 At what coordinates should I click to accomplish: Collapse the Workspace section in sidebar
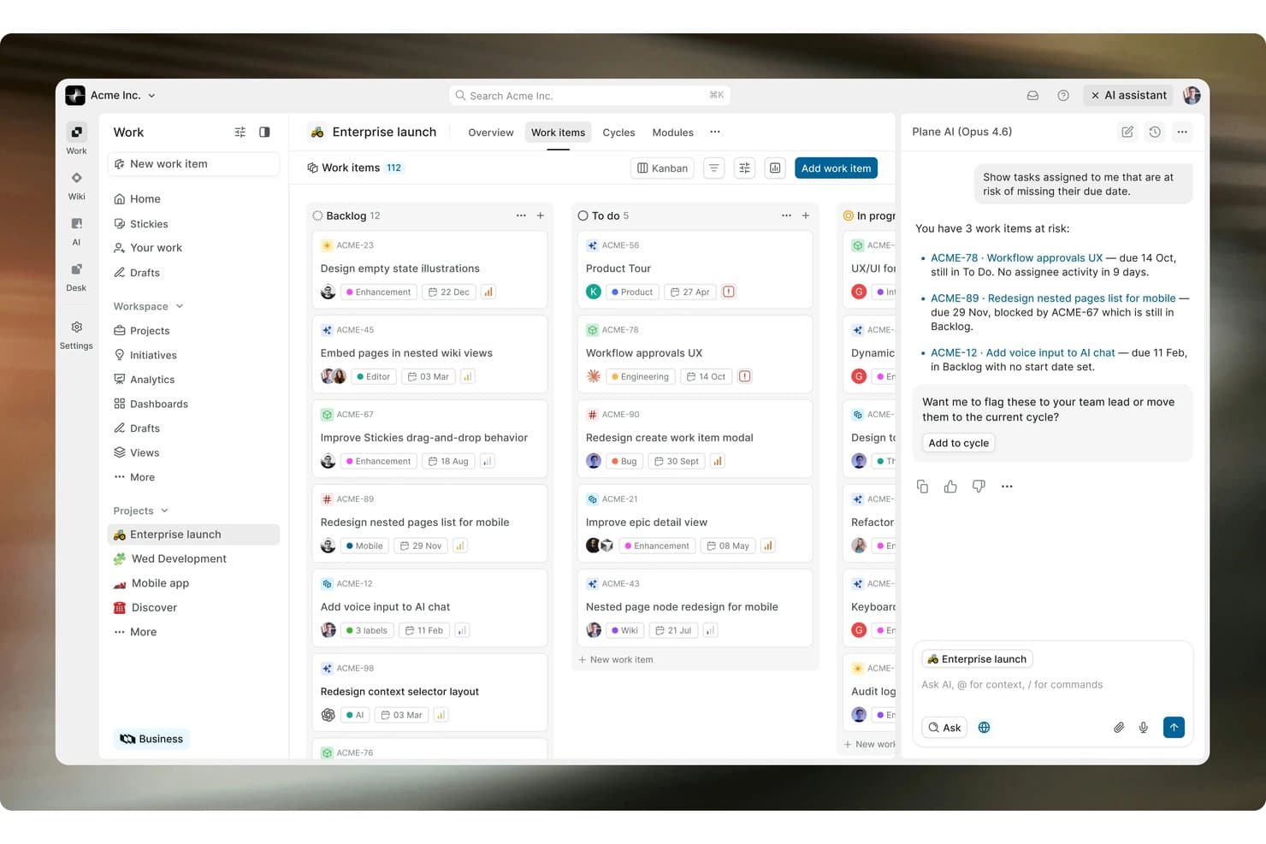coord(149,306)
